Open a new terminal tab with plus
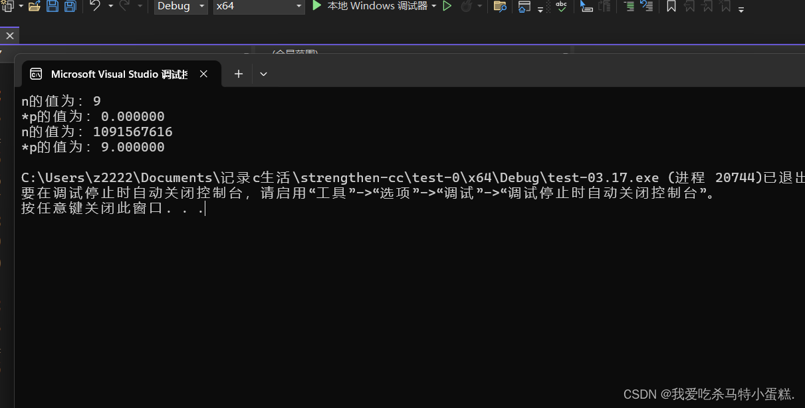 click(239, 74)
